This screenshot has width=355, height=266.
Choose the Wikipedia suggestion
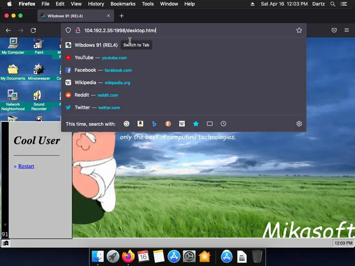pos(184,82)
